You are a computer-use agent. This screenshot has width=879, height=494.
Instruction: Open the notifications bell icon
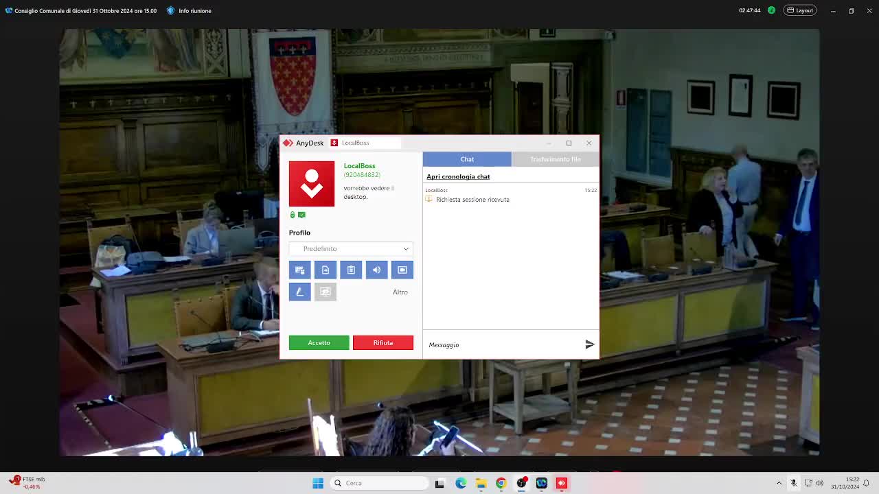click(867, 483)
